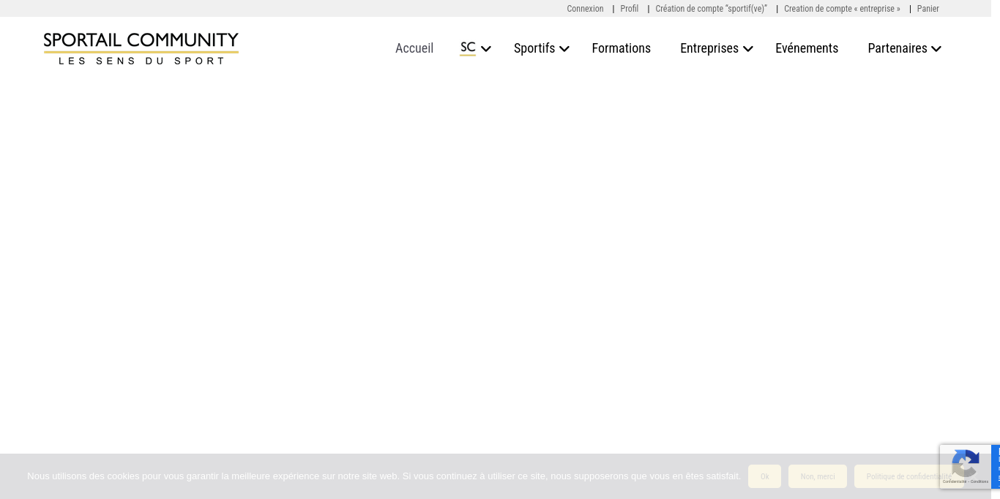Open the Sportifs menu label
The height and width of the screenshot is (499, 1000).
(x=534, y=48)
